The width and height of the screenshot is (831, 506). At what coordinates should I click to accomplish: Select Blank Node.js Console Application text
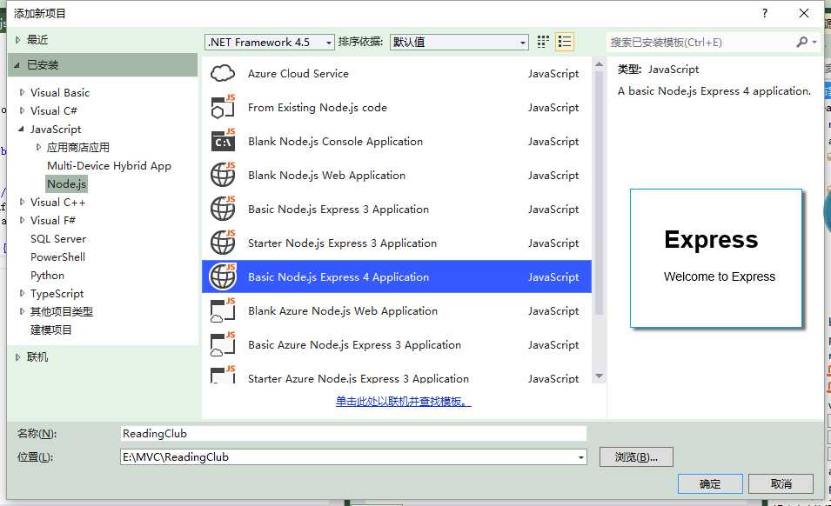pos(336,142)
